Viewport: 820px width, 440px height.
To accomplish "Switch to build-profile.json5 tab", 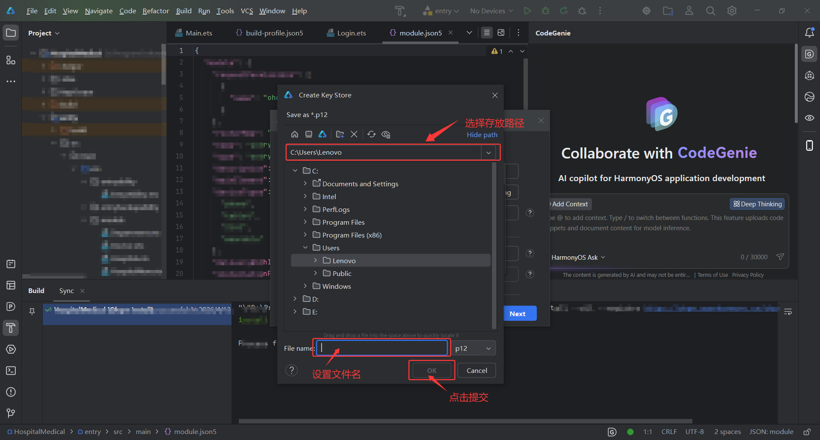I will (x=269, y=33).
